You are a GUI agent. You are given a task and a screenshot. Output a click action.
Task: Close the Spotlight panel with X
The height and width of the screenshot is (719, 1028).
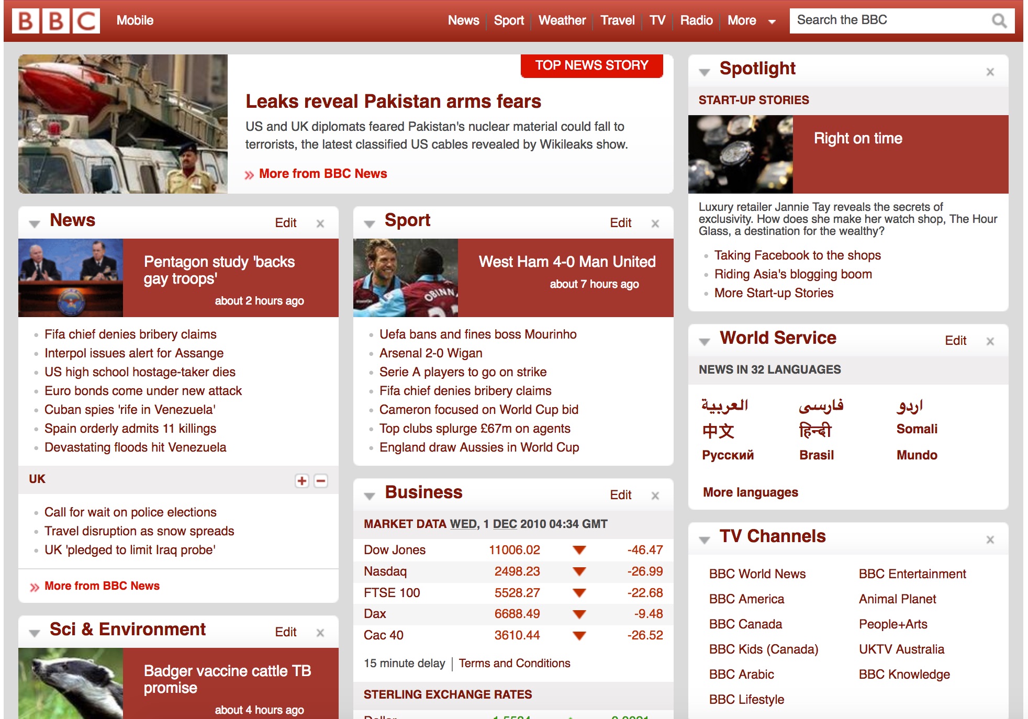coord(990,72)
